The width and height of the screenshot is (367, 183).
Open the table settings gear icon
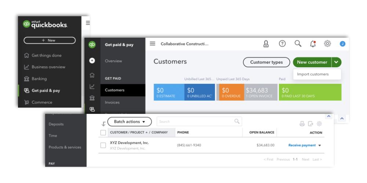[x=319, y=124]
